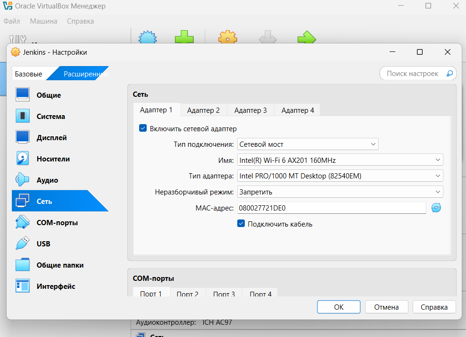Screen dimensions: 466x337
Task: Open the Система settings category
Action: [x=60, y=116]
